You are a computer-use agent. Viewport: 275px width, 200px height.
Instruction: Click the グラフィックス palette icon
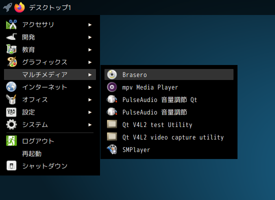click(12, 62)
